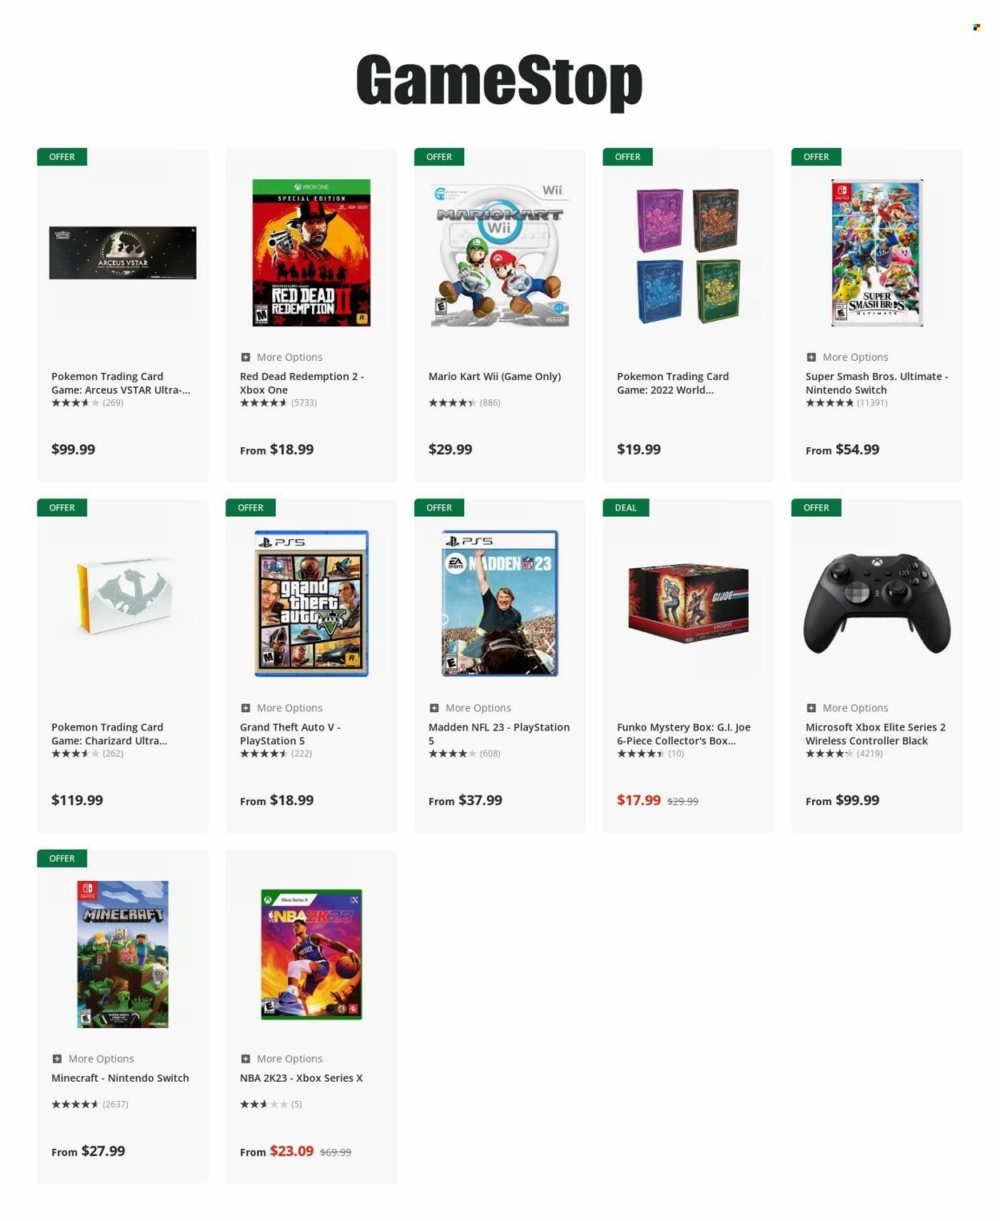Click the GameStop logo header
The image size is (1000, 1221).
(x=499, y=80)
